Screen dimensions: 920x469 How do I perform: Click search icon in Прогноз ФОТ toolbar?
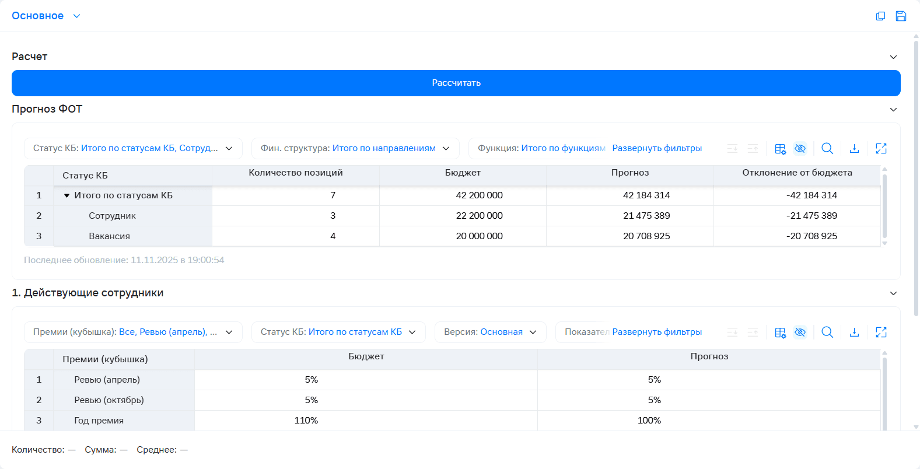pos(827,149)
